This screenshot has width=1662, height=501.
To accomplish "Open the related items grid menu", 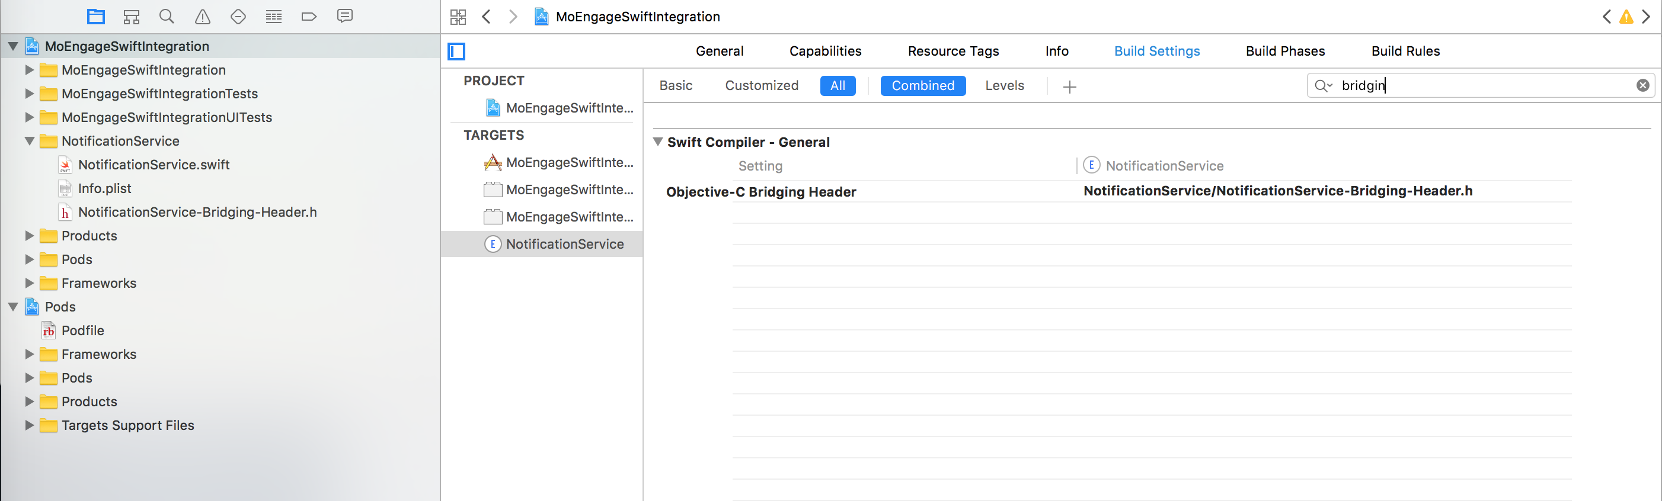I will click(458, 17).
